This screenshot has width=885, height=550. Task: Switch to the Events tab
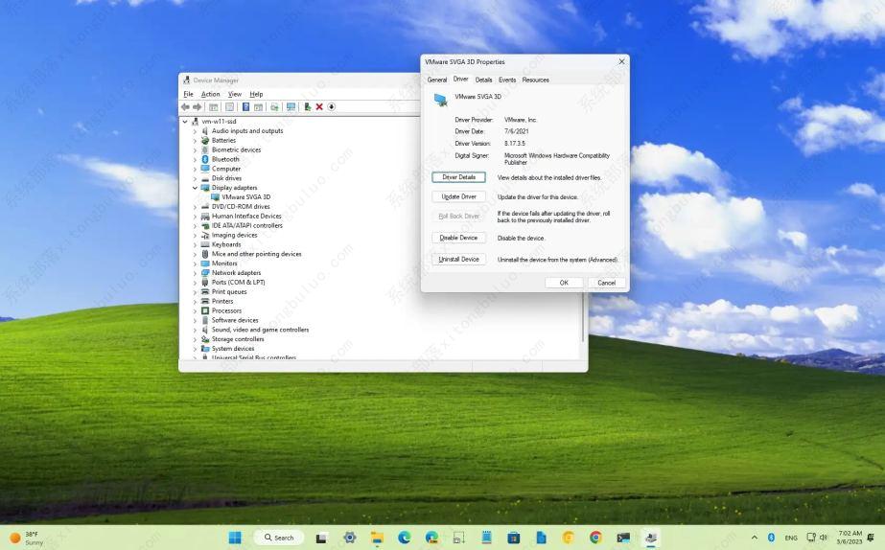(507, 80)
